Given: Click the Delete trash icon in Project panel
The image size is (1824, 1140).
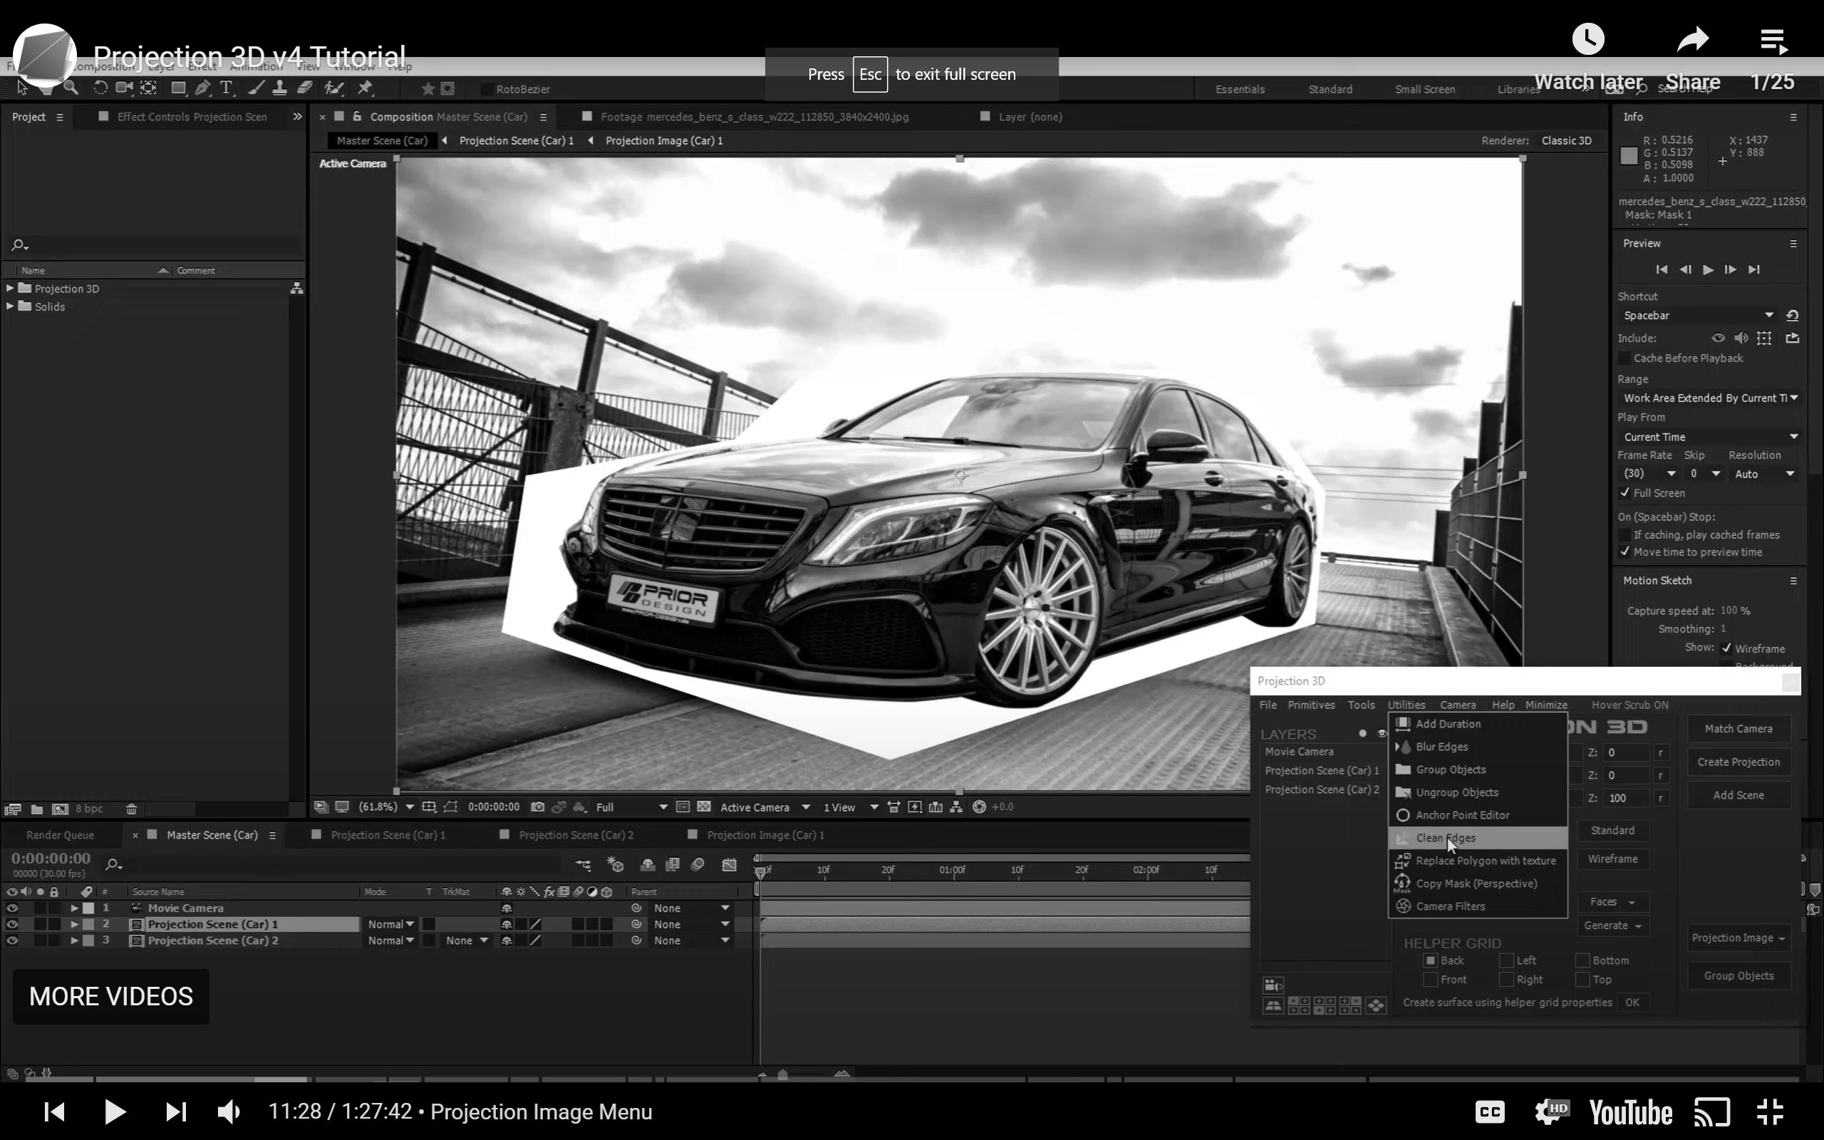Looking at the screenshot, I should pyautogui.click(x=131, y=809).
